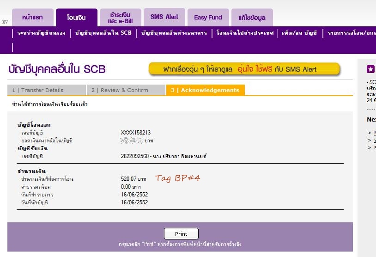Click the purple star icon in sidebar
The height and width of the screenshot is (257, 376).
pos(370,69)
